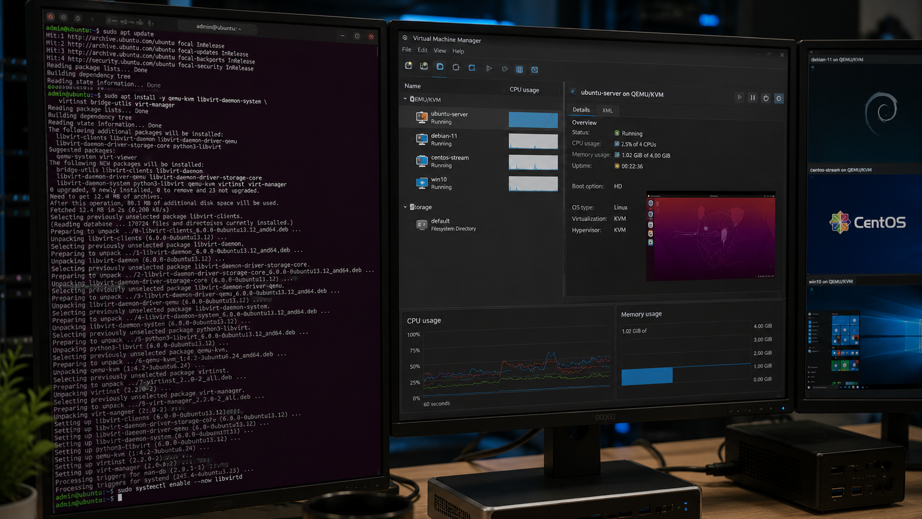Click the Name column header
Image resolution: width=922 pixels, height=519 pixels.
click(x=412, y=86)
